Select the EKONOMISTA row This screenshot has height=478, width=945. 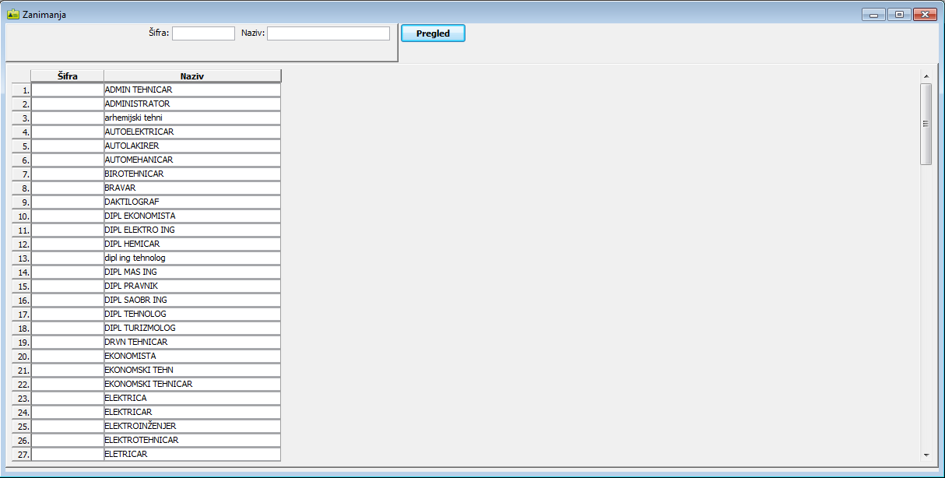point(191,357)
